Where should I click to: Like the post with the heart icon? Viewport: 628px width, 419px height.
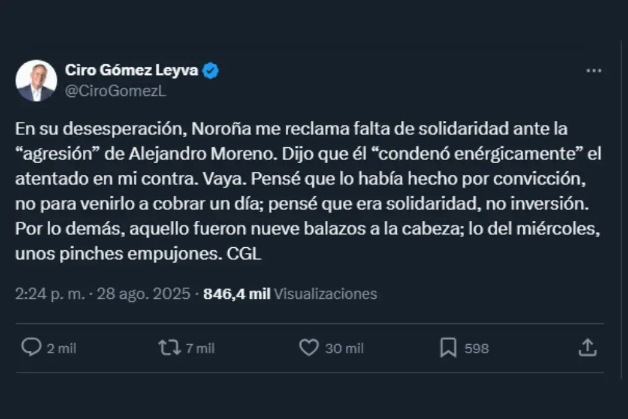(x=308, y=348)
